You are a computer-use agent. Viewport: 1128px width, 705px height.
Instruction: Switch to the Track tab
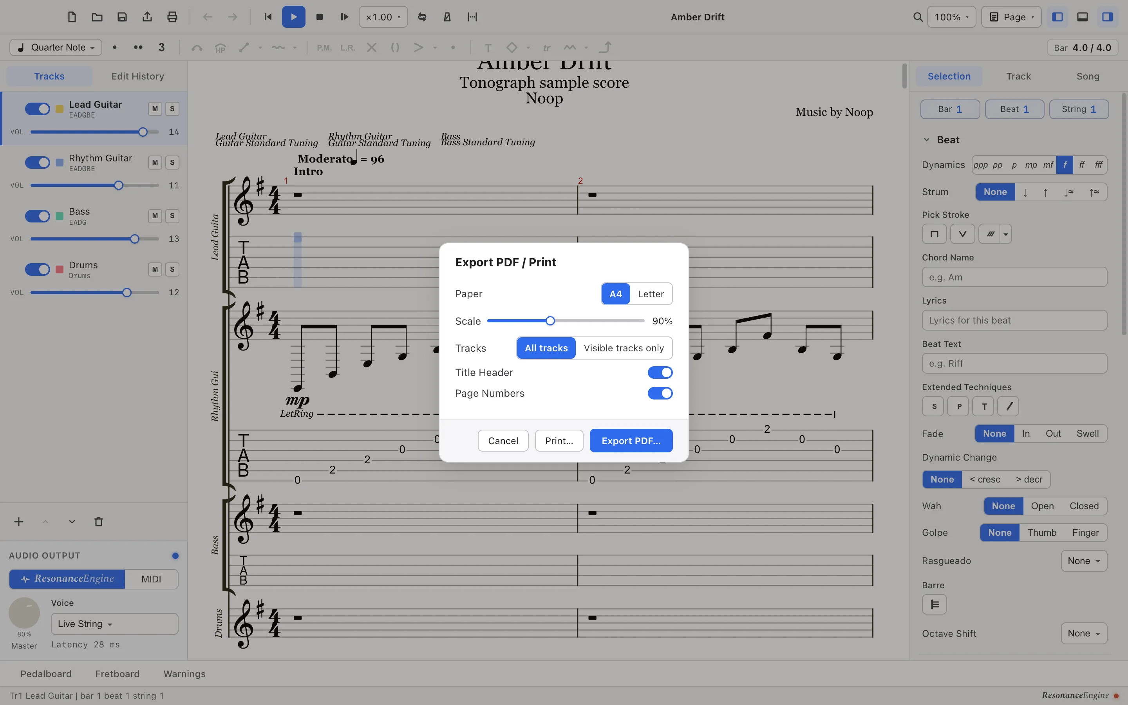[1018, 76]
